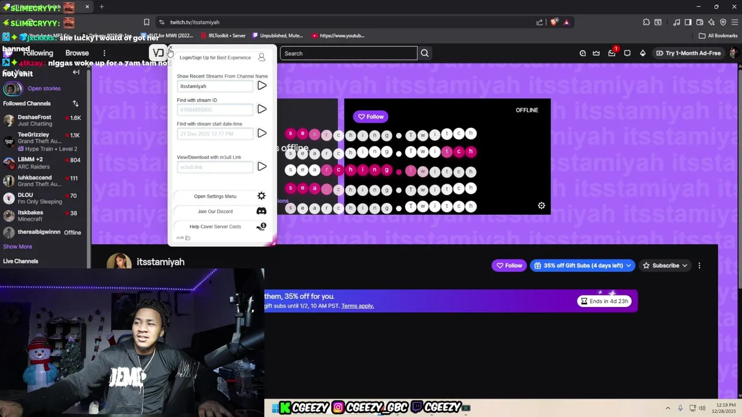The height and width of the screenshot is (417, 742).
Task: Click the VOD extension logo icon
Action: pyautogui.click(x=158, y=53)
